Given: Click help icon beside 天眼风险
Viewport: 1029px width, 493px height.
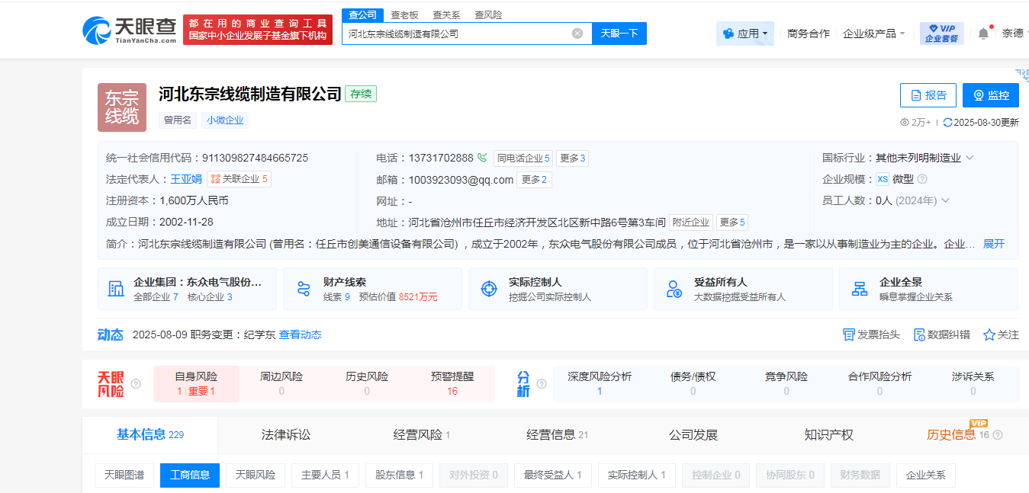Looking at the screenshot, I should (136, 384).
